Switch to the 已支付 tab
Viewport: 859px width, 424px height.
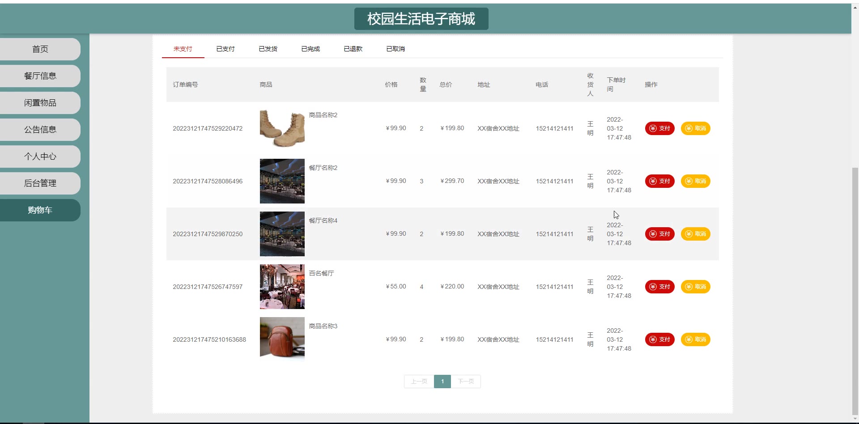[225, 49]
